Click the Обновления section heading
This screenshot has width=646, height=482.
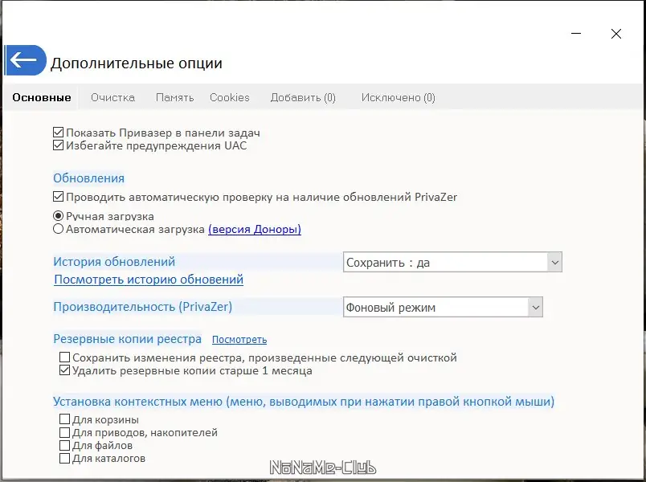pyautogui.click(x=88, y=178)
